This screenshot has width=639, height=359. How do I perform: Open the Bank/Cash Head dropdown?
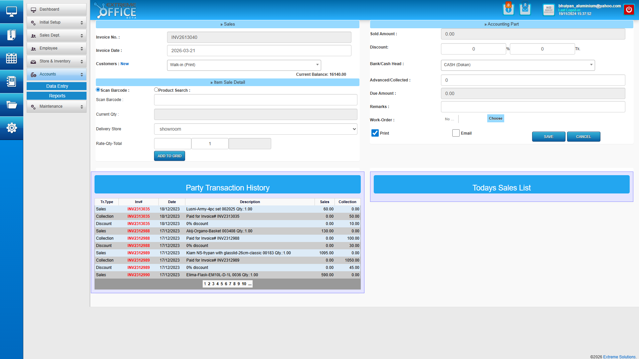coord(518,65)
